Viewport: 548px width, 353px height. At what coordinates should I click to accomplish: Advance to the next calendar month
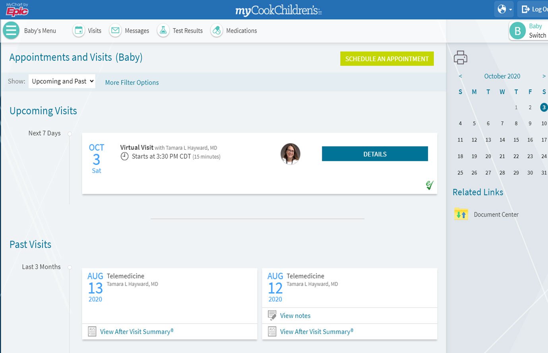(544, 76)
